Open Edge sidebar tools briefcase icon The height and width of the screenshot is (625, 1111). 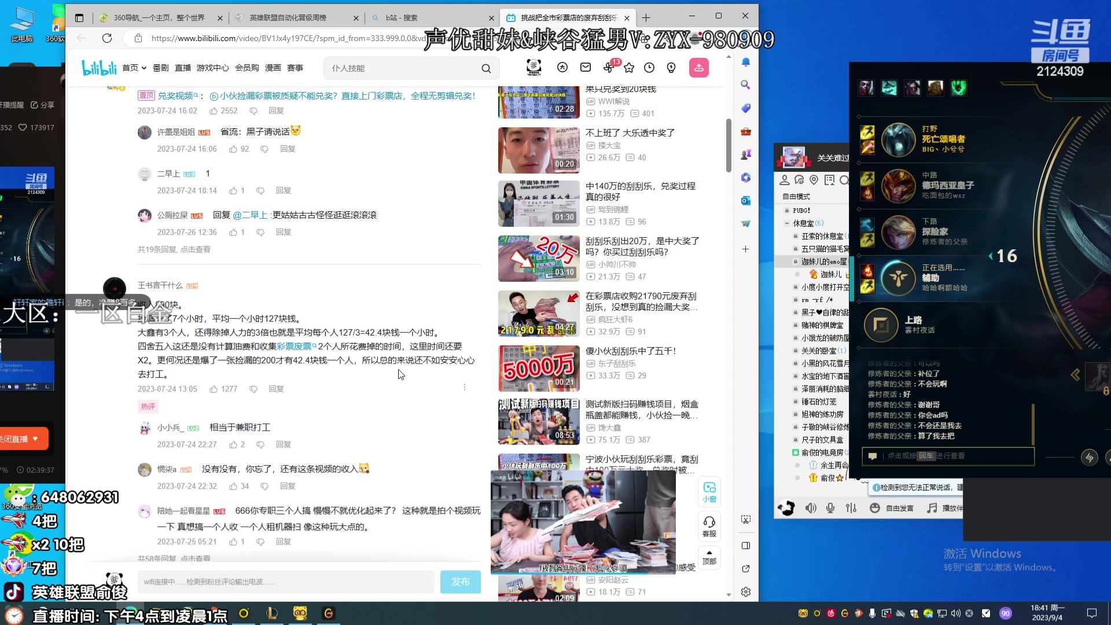[x=746, y=131]
